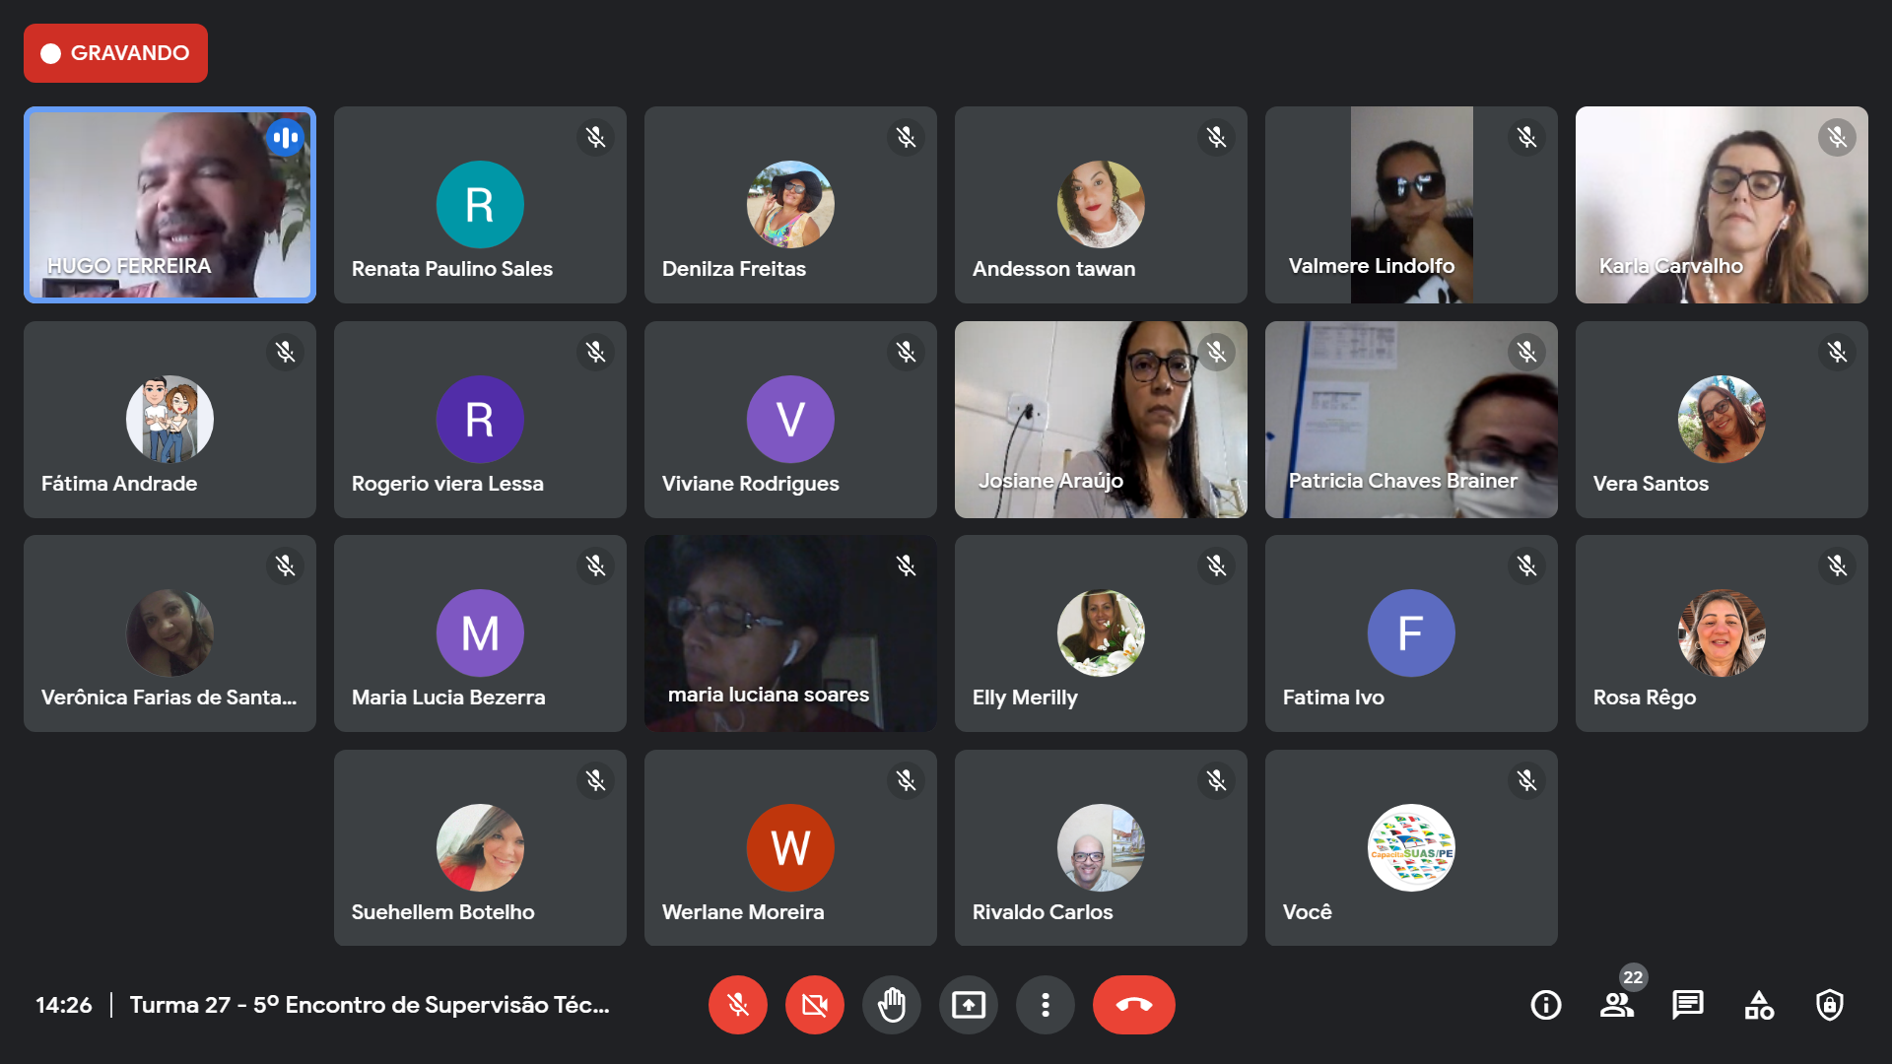Open chat with everyone

coord(1687,1005)
